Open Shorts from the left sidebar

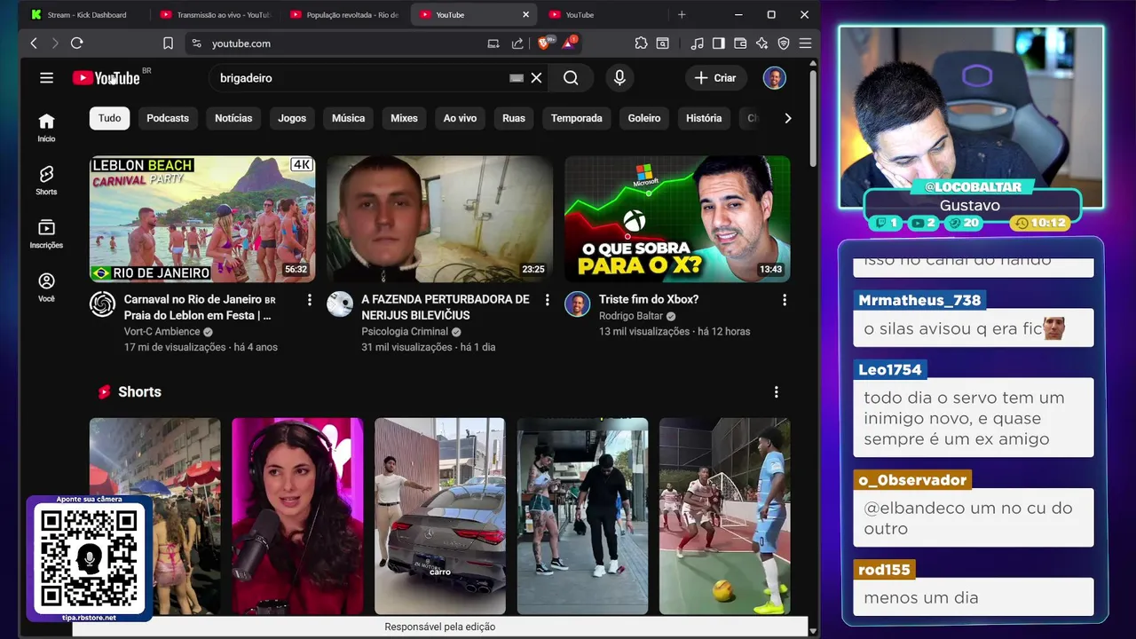coord(46,180)
